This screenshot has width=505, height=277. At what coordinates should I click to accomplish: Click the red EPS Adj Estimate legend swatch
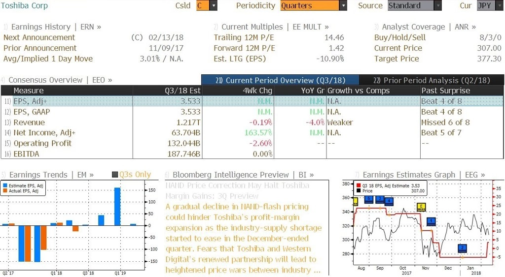pyautogui.click(x=359, y=186)
